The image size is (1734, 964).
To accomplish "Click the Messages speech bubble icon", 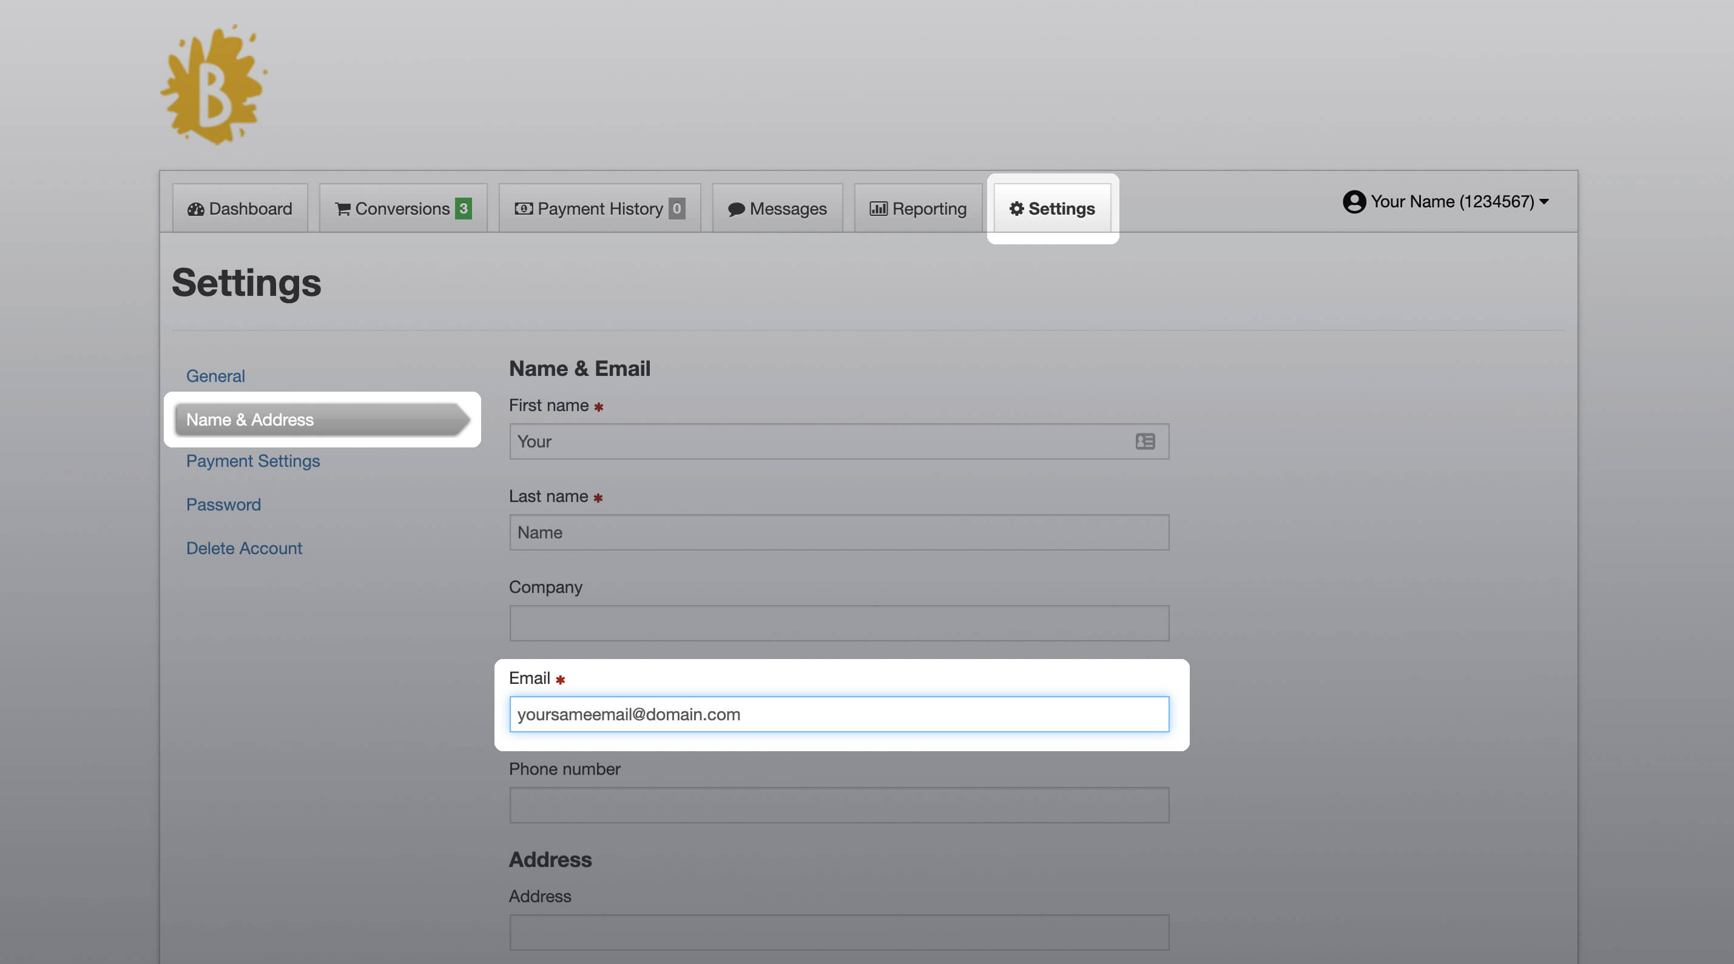I will (x=737, y=209).
